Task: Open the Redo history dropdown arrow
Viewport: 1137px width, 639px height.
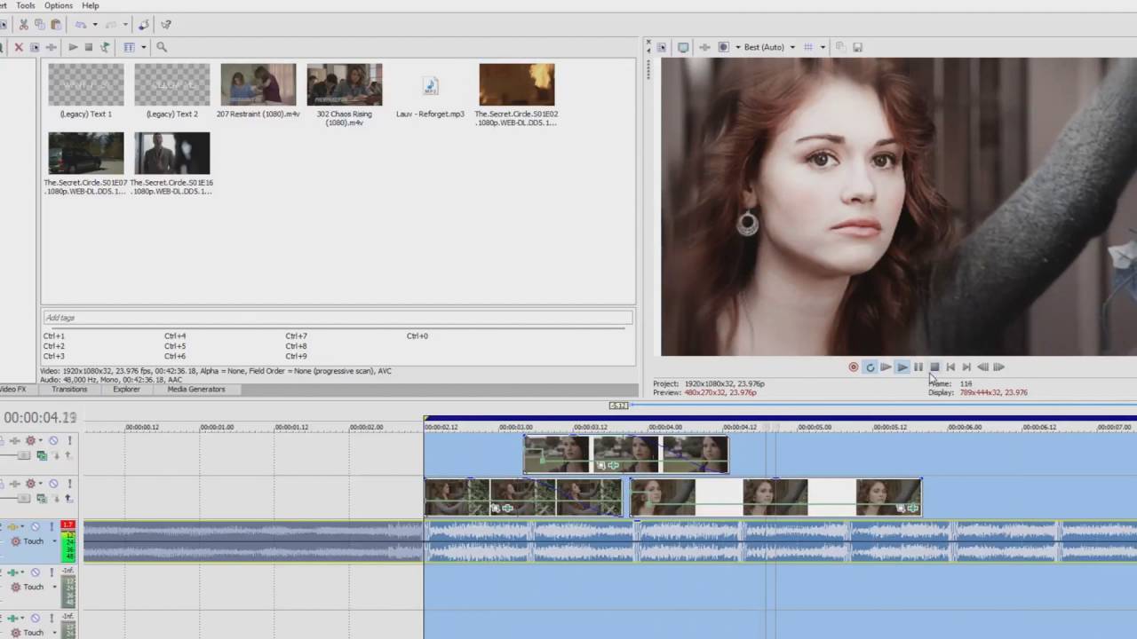Action: point(125,24)
